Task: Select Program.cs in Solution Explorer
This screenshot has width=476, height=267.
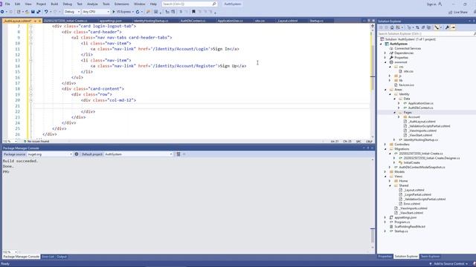Action: 402,222
